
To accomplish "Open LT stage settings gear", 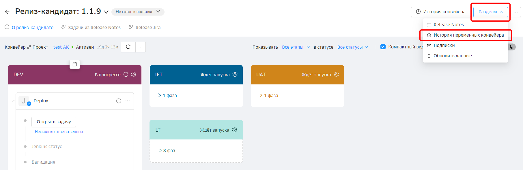I will [x=235, y=130].
